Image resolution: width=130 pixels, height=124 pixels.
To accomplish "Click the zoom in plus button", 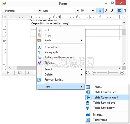I will tap(122, 73).
